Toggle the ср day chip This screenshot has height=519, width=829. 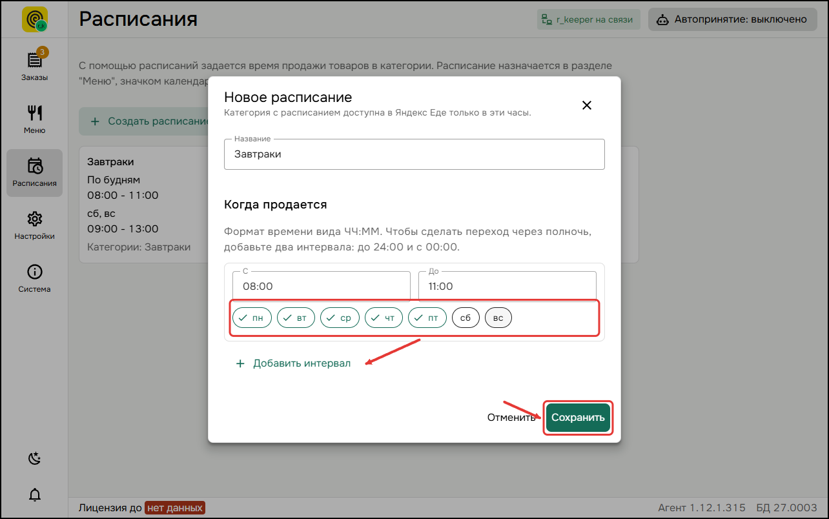click(340, 318)
